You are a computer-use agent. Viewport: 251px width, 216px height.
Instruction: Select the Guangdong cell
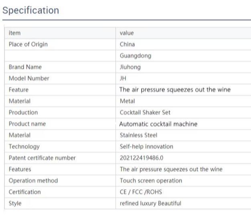pyautogui.click(x=136, y=56)
